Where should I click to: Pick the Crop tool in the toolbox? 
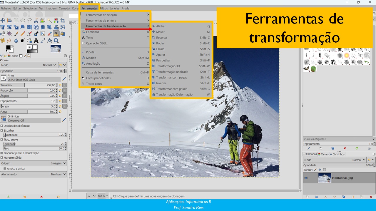(63, 20)
